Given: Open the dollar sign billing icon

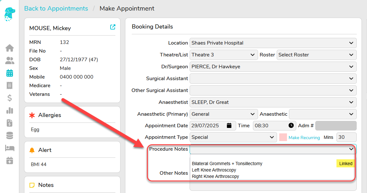Looking at the screenshot, I should (x=10, y=98).
